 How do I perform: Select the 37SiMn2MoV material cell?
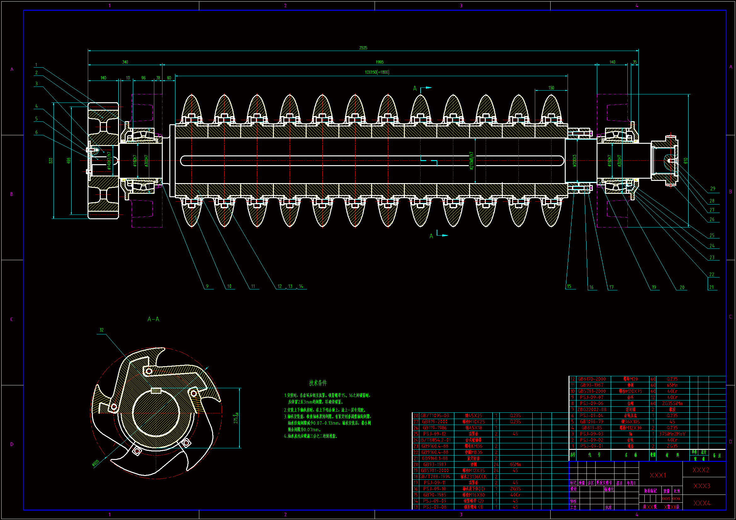672,434
